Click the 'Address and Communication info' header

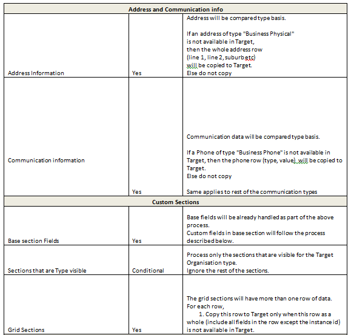click(x=176, y=10)
